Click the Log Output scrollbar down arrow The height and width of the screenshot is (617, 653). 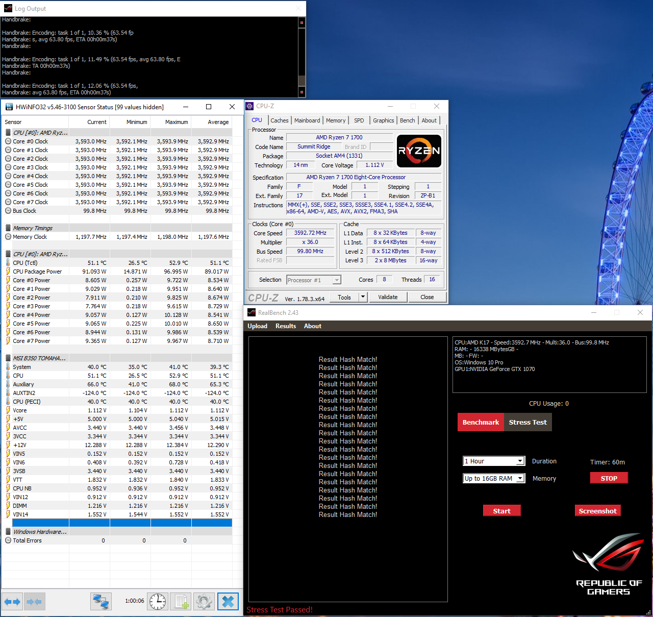coord(302,92)
